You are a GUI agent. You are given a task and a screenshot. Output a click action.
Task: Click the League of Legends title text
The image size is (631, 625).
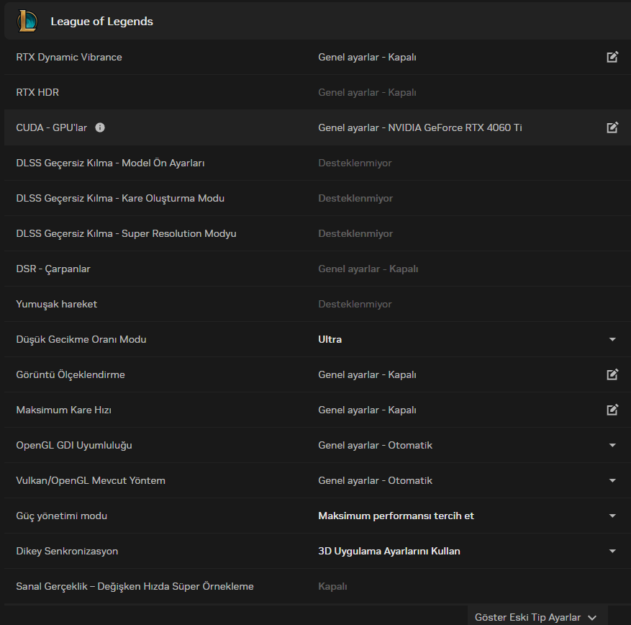[x=102, y=22]
